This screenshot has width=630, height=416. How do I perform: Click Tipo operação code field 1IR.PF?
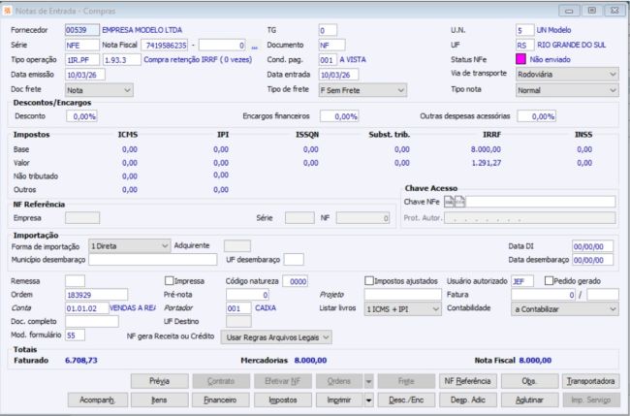[82, 60]
